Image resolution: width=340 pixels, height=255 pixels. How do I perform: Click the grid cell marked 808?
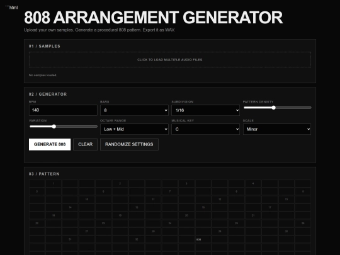[203, 239]
